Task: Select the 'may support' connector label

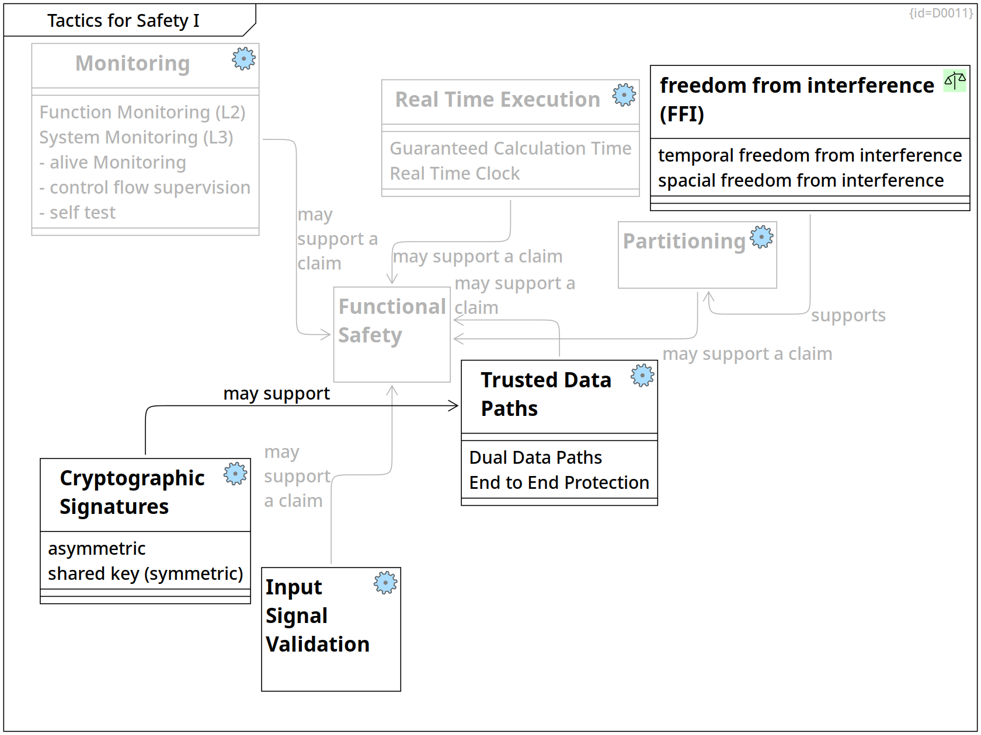Action: [x=276, y=393]
